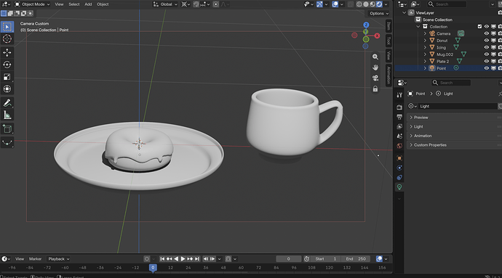The width and height of the screenshot is (502, 278).
Task: Open the Physics properties tab
Action: (399, 168)
